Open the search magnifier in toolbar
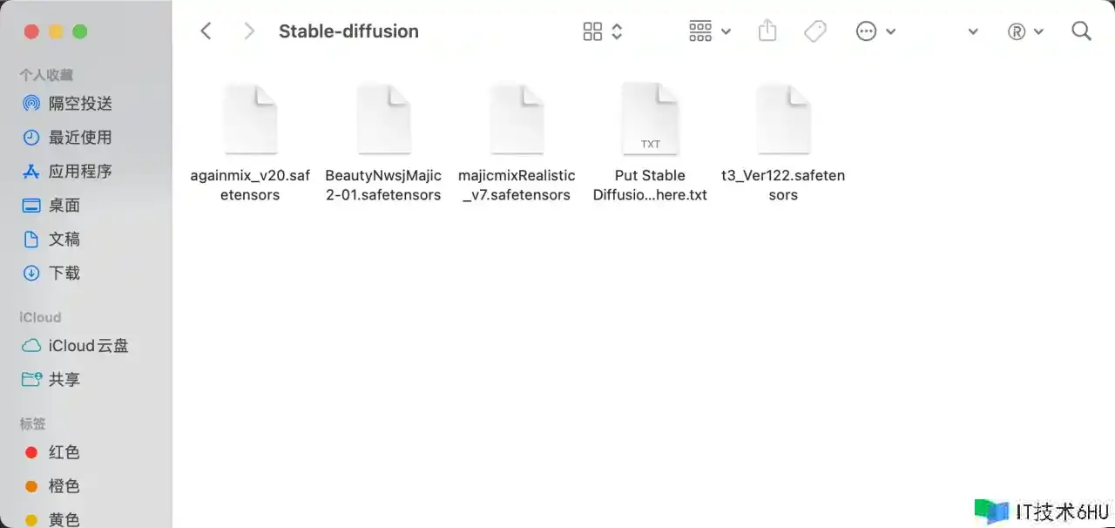The height and width of the screenshot is (528, 1115). (1081, 31)
